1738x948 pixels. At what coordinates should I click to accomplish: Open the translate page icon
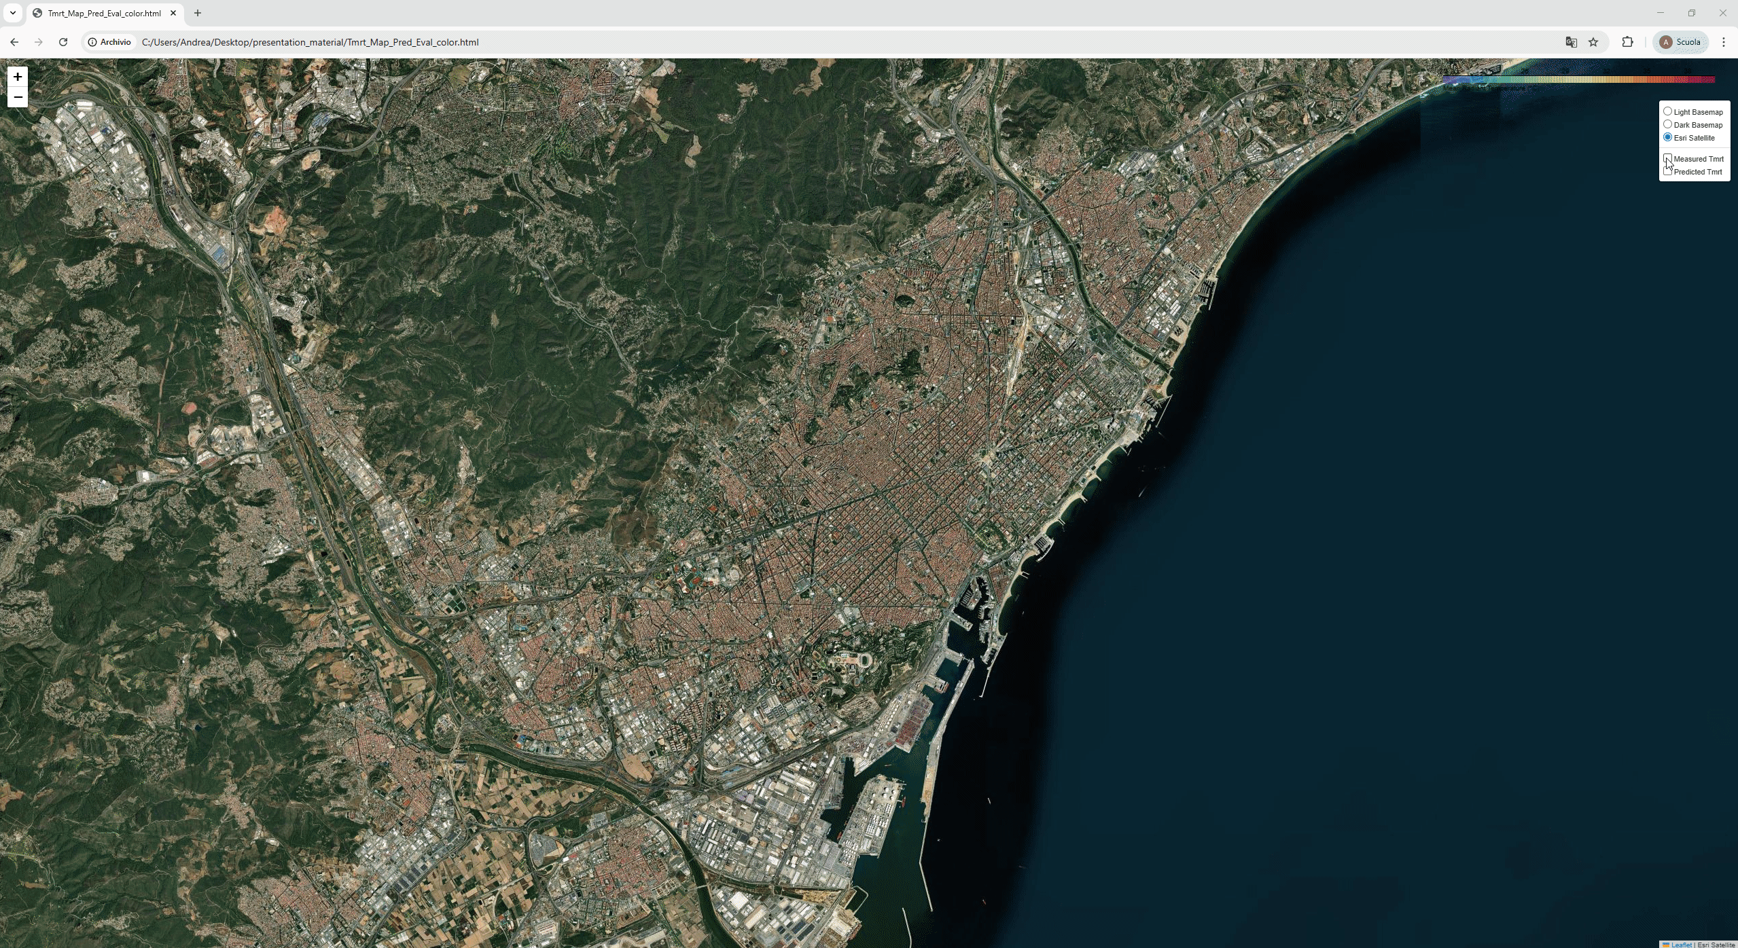1571,42
